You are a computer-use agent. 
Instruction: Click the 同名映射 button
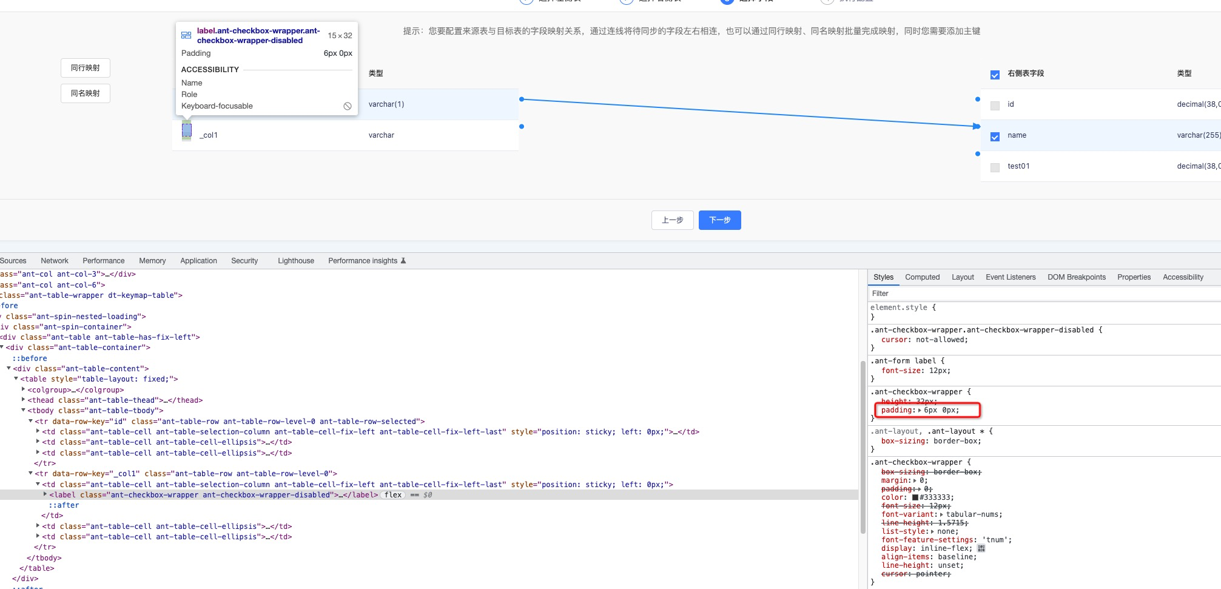(x=86, y=93)
